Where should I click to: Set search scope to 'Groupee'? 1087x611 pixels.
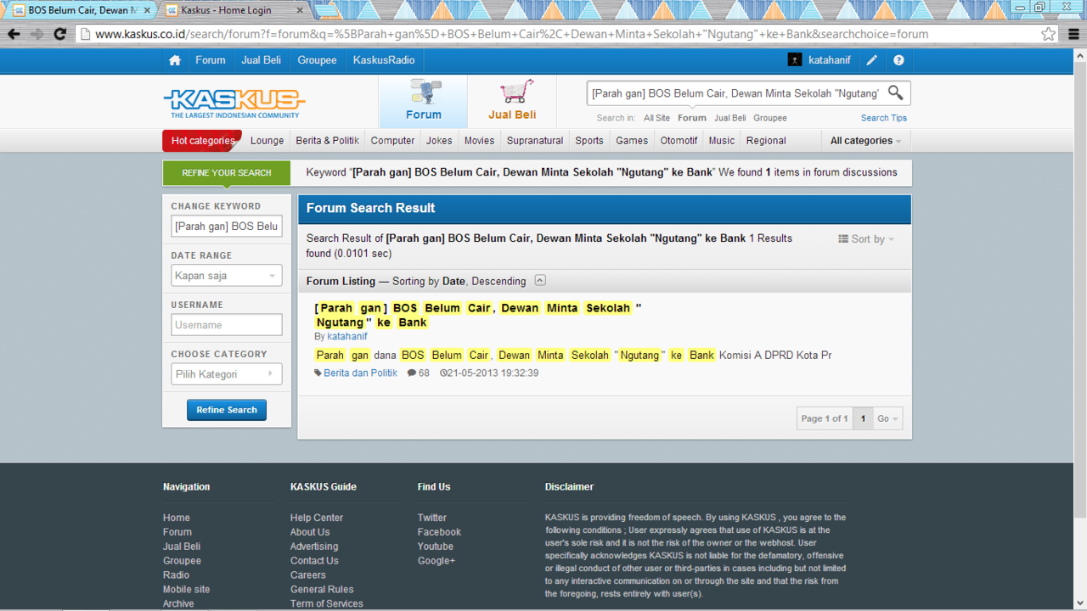[x=770, y=118]
